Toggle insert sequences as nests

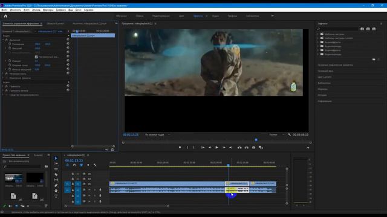67,165
